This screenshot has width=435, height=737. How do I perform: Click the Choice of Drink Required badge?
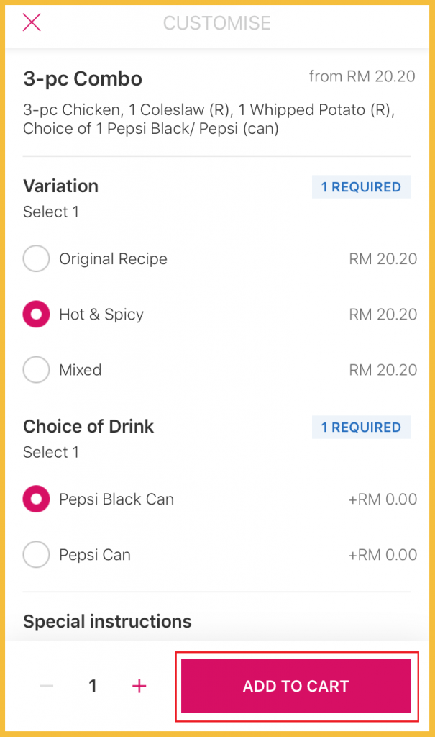click(361, 428)
